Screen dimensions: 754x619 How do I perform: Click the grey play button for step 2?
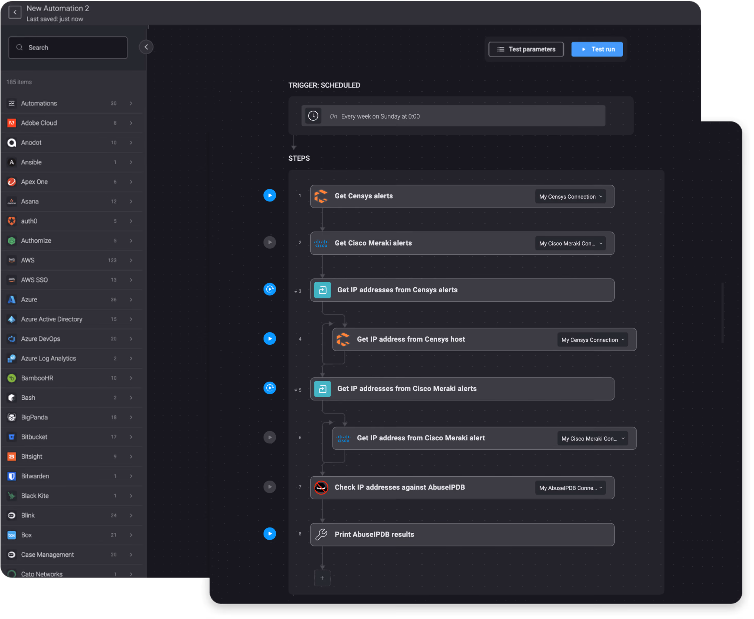270,242
